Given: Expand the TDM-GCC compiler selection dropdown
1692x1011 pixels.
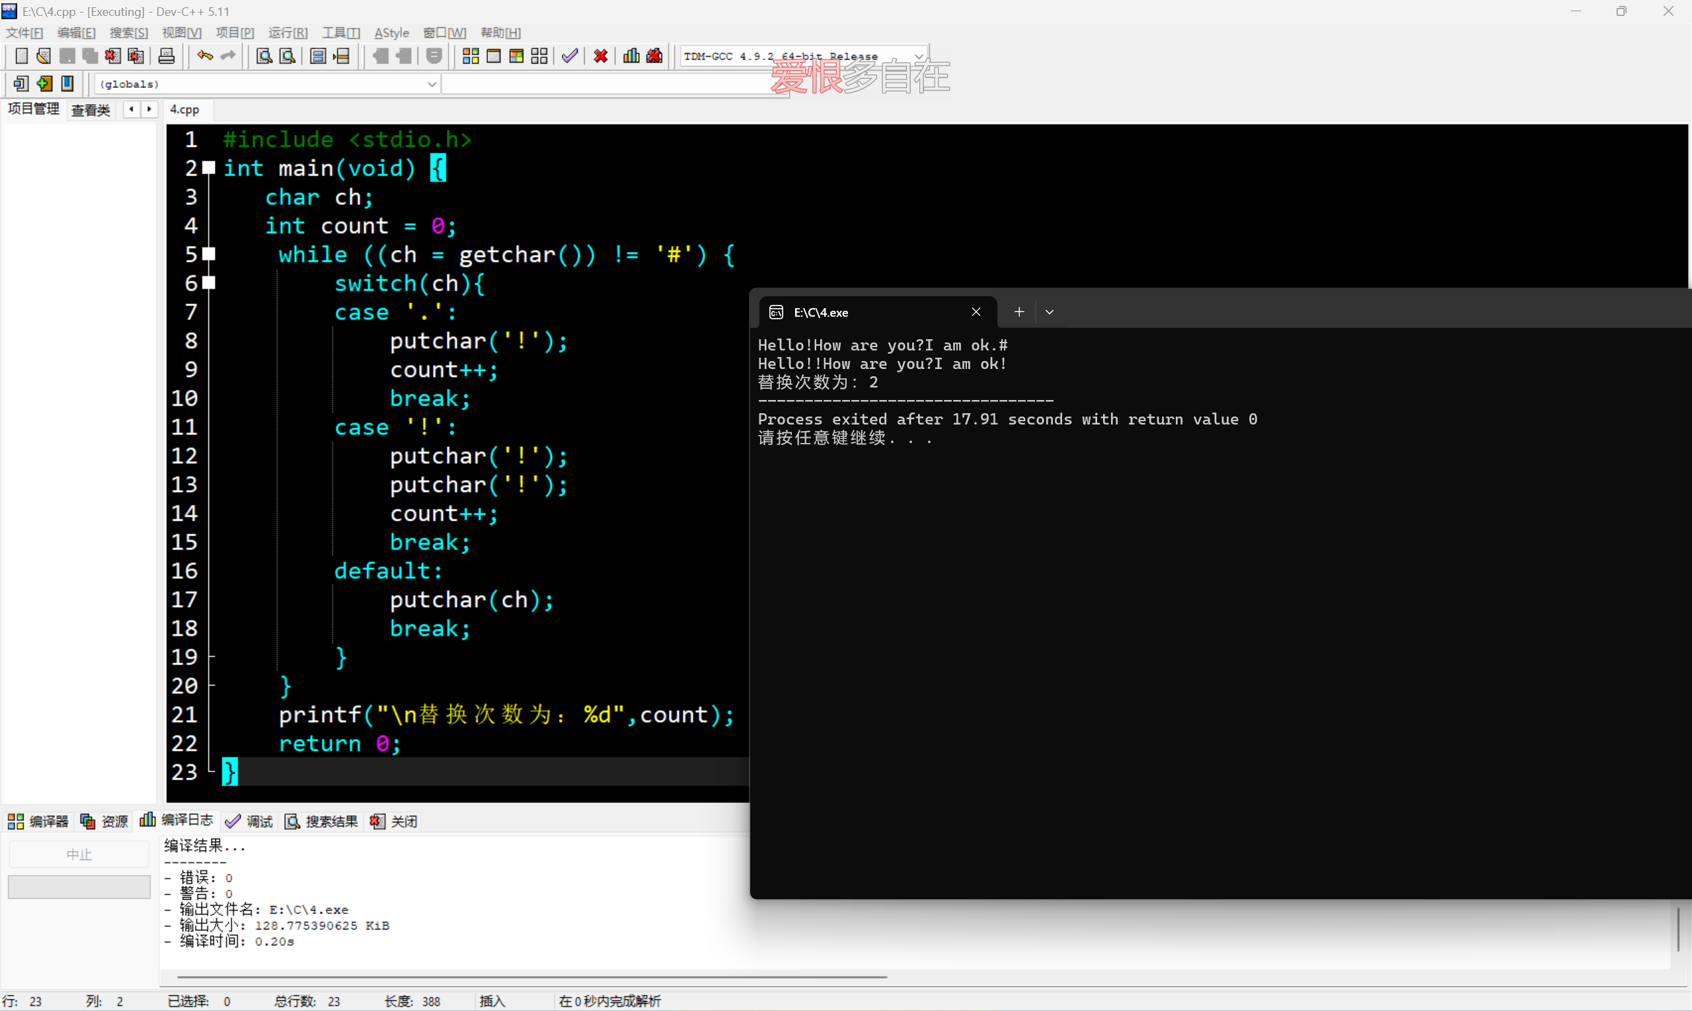Looking at the screenshot, I should (x=918, y=57).
